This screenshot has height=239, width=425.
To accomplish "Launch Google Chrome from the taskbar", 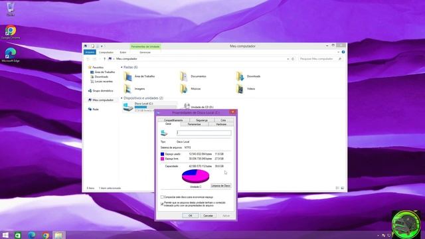I will (x=45, y=235).
